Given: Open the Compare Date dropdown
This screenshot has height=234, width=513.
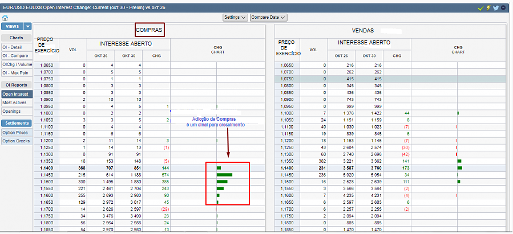Looking at the screenshot, I should click(268, 18).
